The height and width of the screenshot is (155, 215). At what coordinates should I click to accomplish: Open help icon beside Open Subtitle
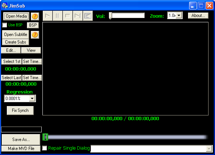(35, 35)
